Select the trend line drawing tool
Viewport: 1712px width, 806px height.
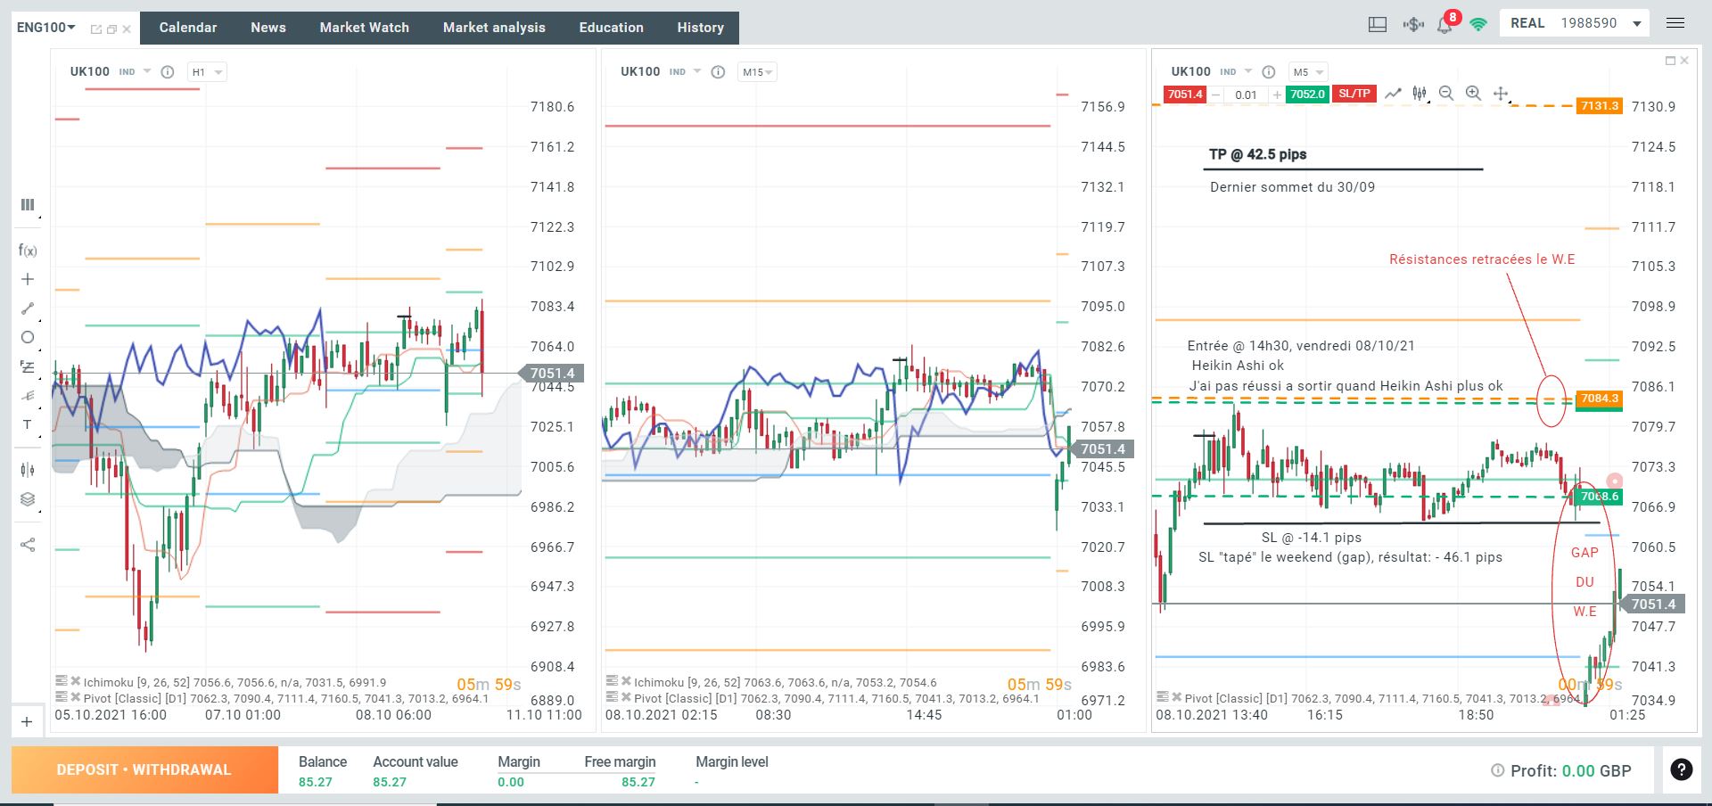click(28, 308)
